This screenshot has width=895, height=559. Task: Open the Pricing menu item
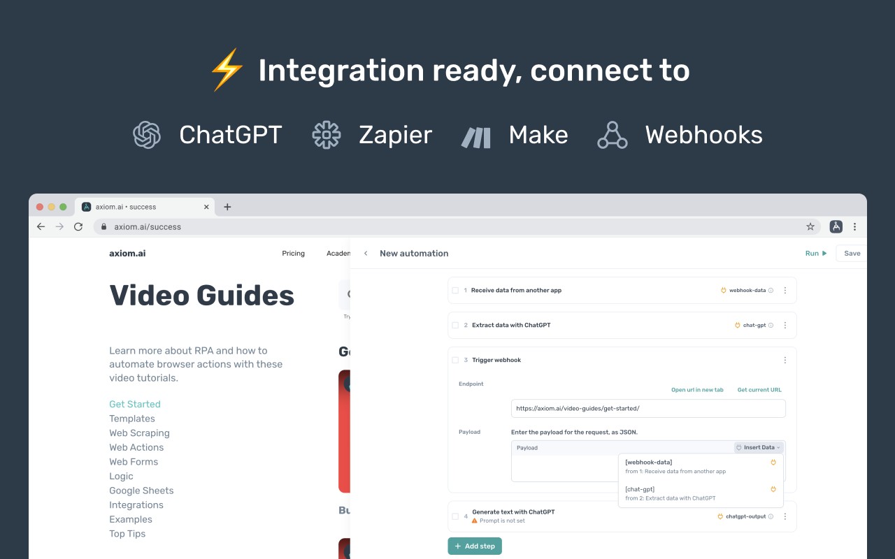[x=293, y=253]
